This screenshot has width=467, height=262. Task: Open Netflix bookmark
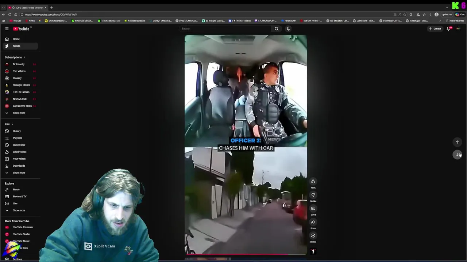pos(30,21)
